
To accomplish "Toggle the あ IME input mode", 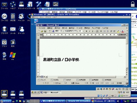I will click(x=104, y=89).
